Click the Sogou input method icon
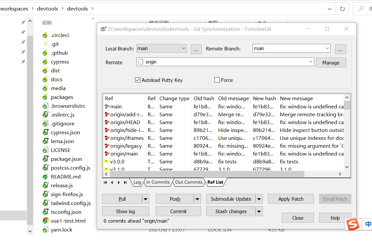372x241 pixels. 353,224
